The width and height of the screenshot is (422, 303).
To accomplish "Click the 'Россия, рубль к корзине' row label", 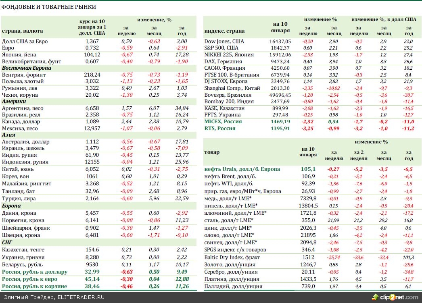I will click(x=34, y=286).
